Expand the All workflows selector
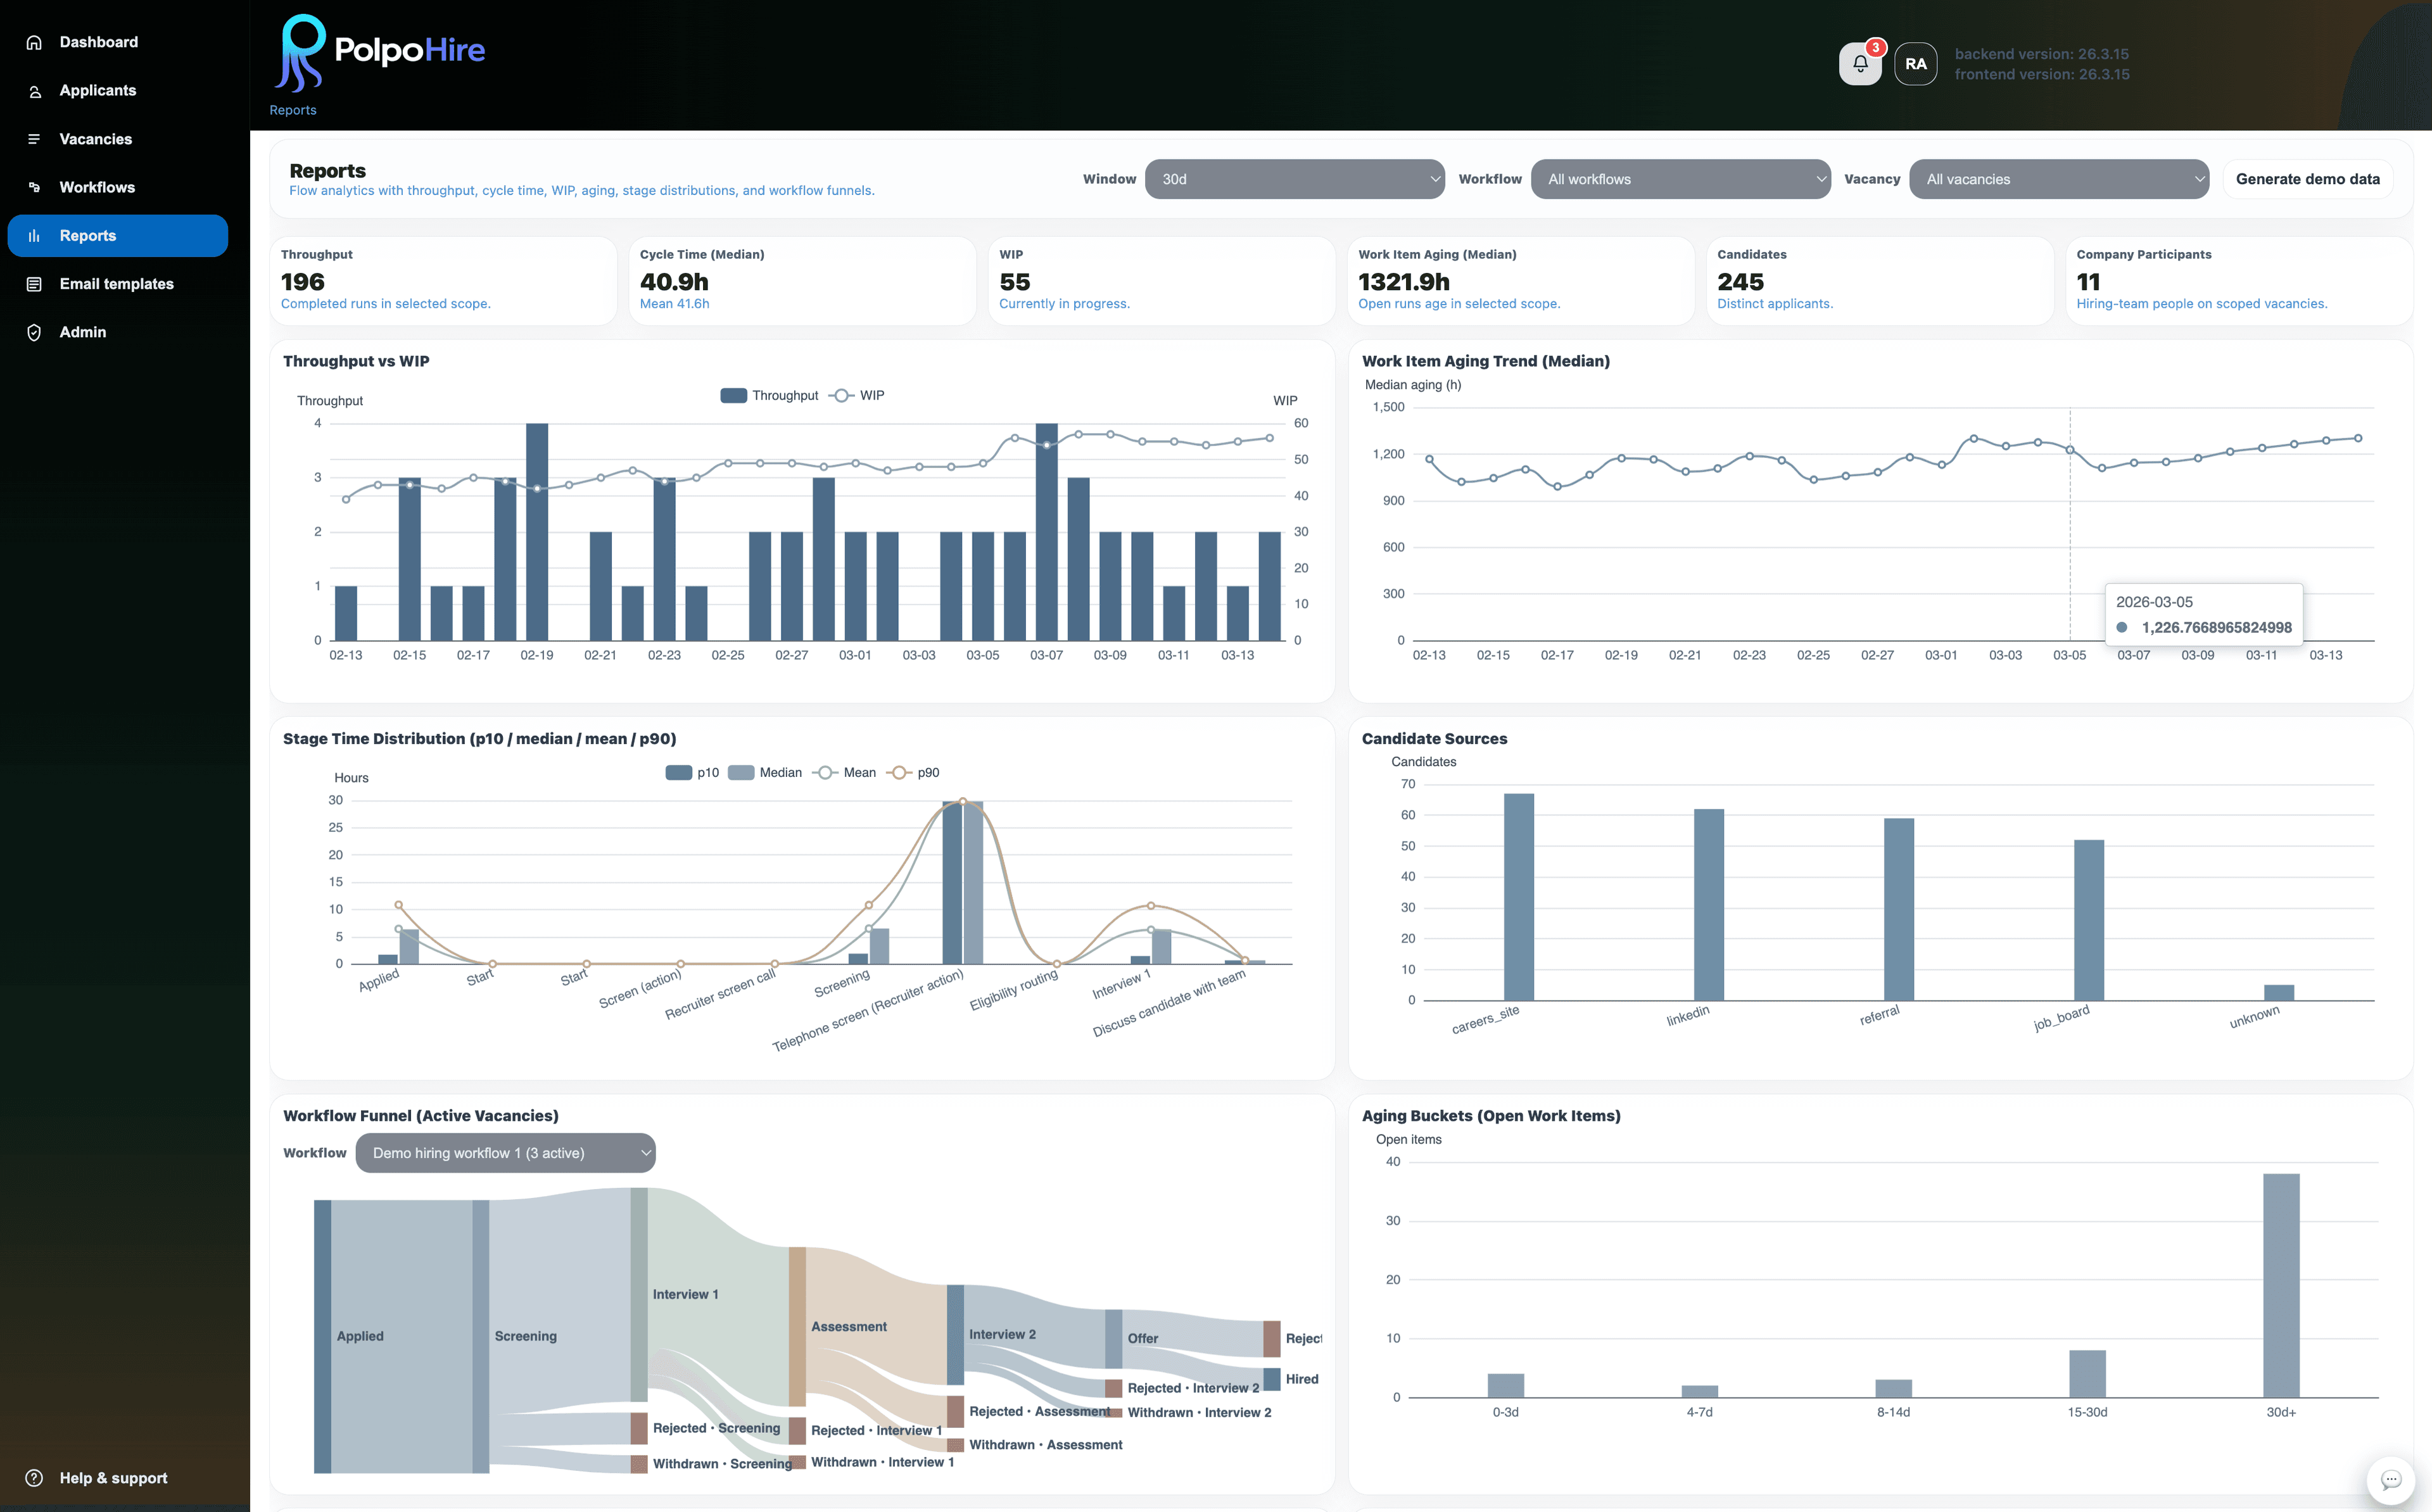 point(1681,179)
